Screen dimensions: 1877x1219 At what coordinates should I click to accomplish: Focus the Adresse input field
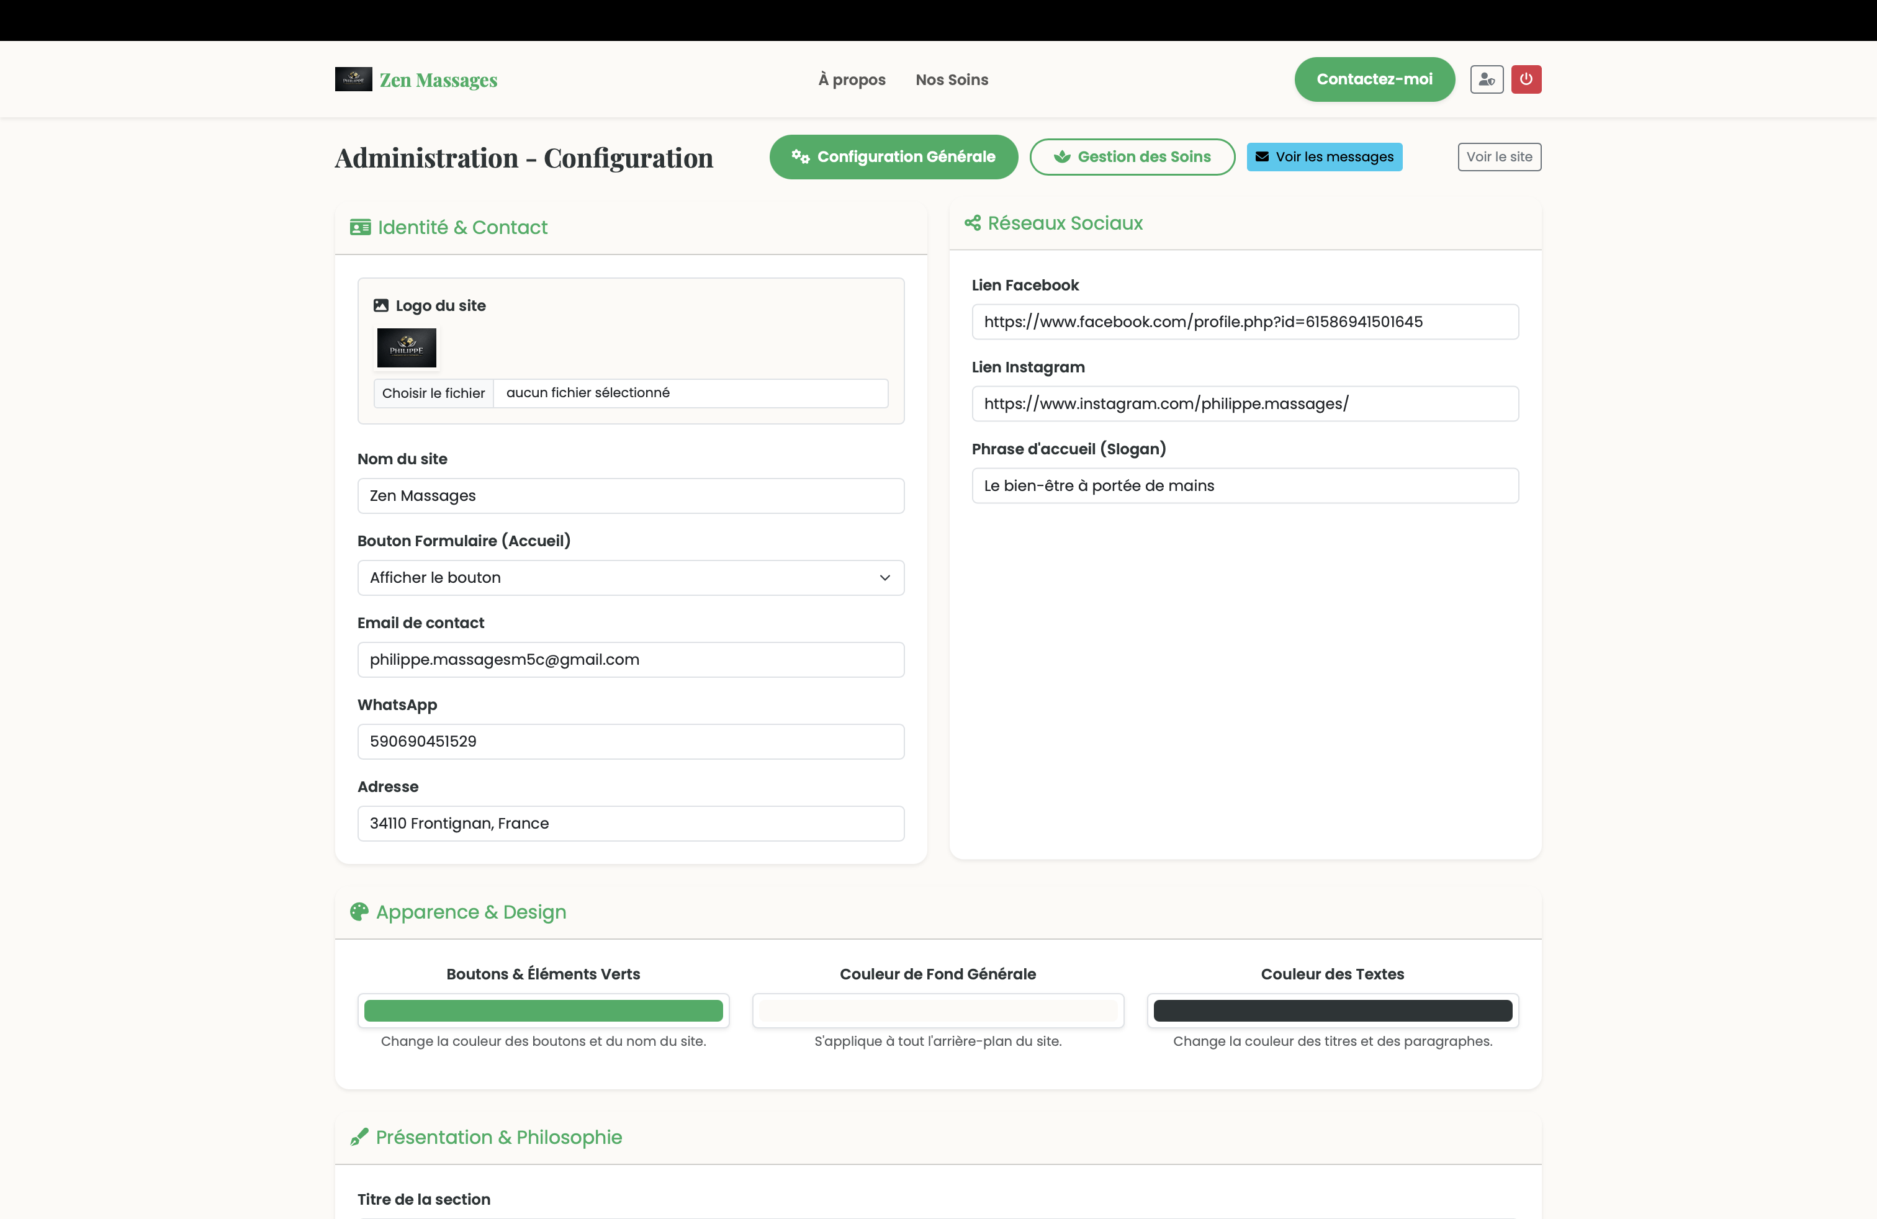coord(631,824)
